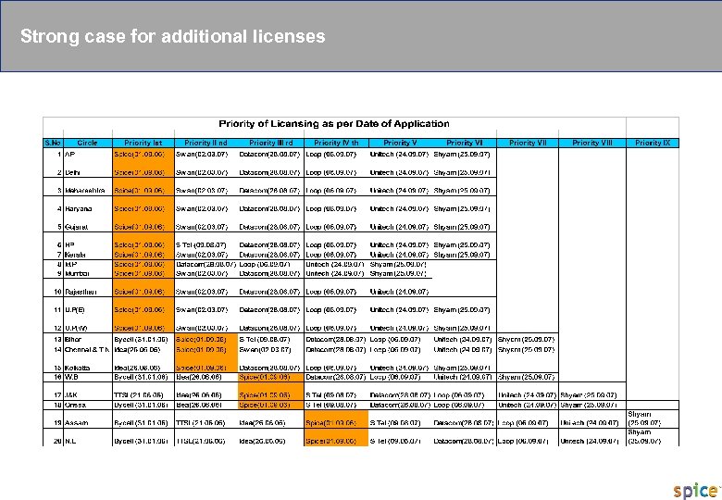This screenshot has height=500, width=722.
Task: Click the 'Priority V' column header
Action: [x=400, y=143]
